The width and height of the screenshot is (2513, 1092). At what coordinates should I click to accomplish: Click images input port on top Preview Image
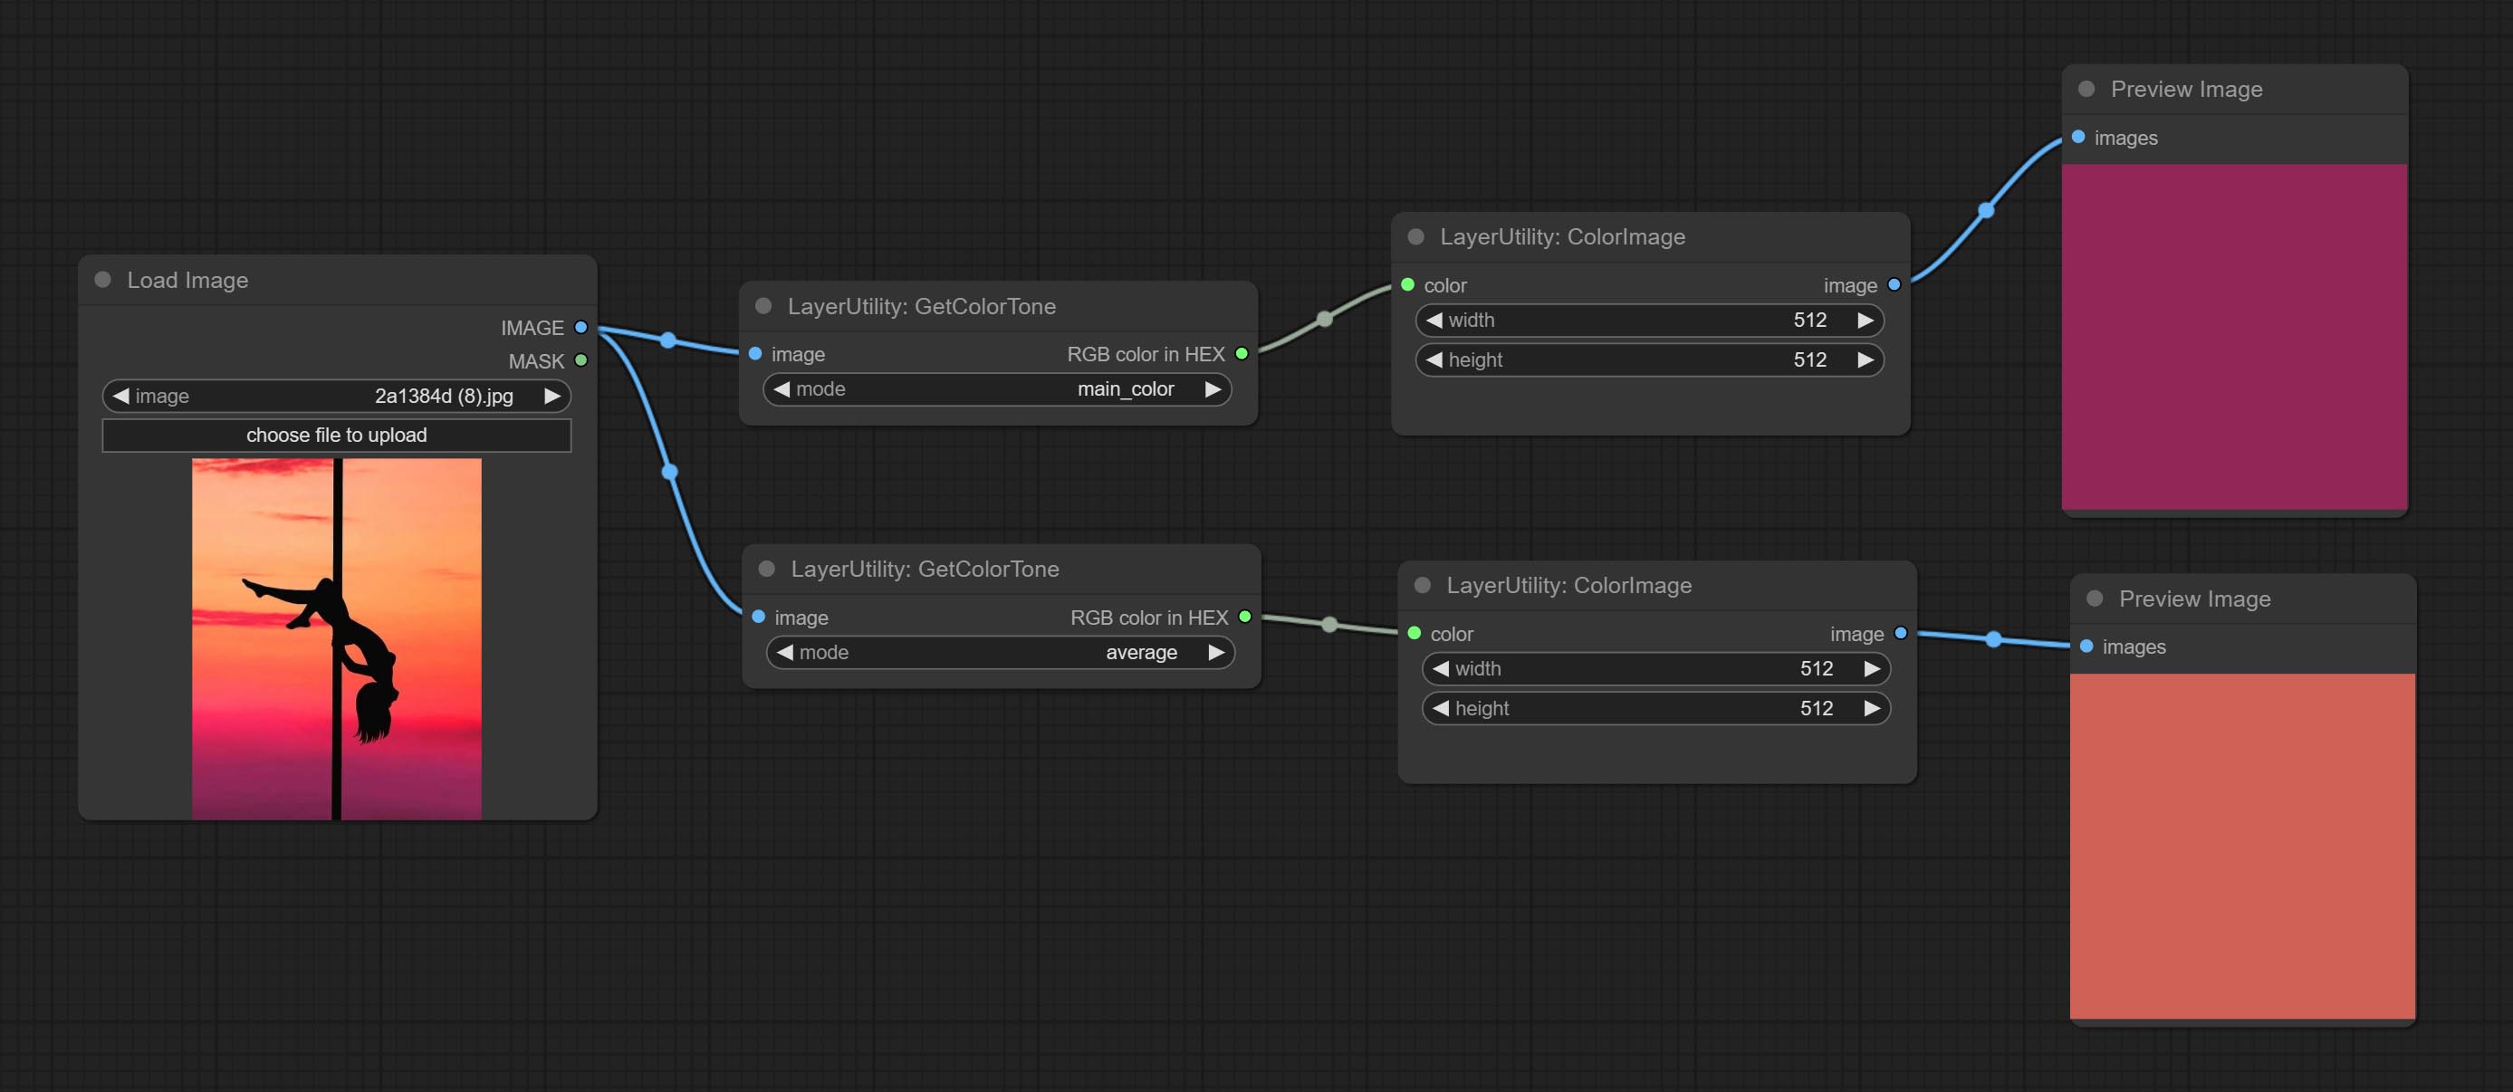point(2078,138)
